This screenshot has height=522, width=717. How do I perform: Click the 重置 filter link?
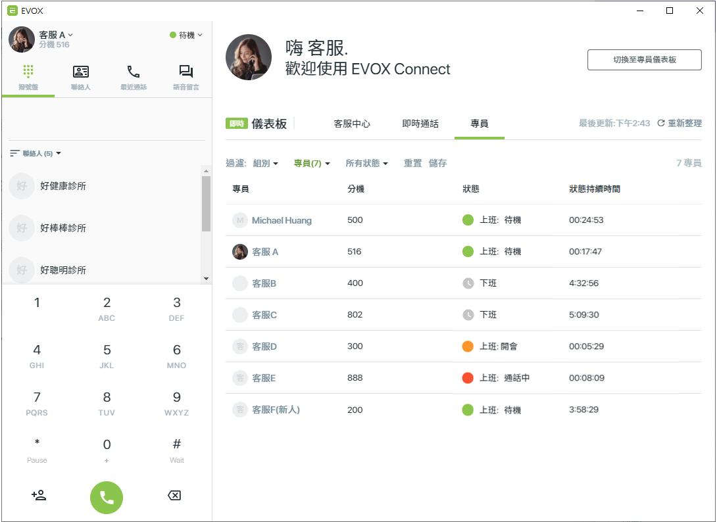pyautogui.click(x=412, y=163)
